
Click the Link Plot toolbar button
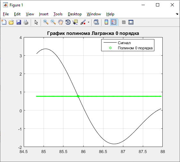pos(96,22)
